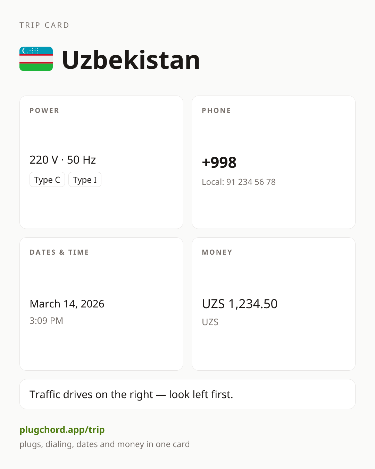The width and height of the screenshot is (375, 469).
Task: Click the TRIP CARD label
Action: [x=44, y=25]
